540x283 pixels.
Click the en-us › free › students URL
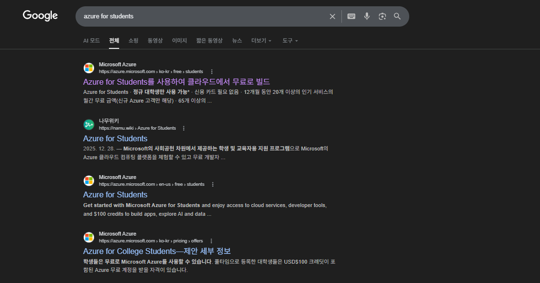pos(152,184)
